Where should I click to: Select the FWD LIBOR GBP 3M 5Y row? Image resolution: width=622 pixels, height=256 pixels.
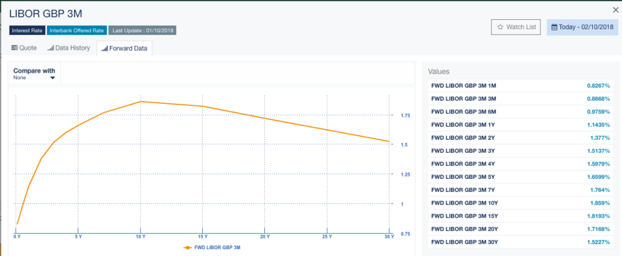click(521, 176)
